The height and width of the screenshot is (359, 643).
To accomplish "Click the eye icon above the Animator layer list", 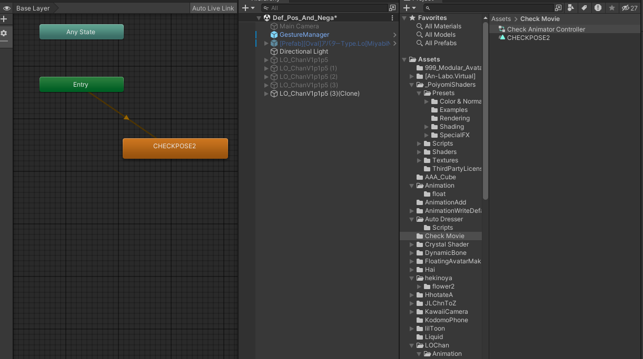I will [7, 8].
